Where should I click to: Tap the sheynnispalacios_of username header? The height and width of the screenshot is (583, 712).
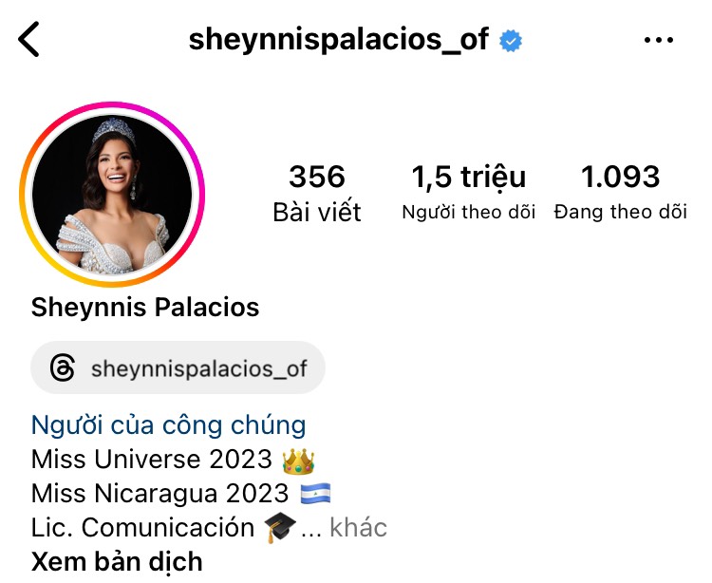pos(338,40)
